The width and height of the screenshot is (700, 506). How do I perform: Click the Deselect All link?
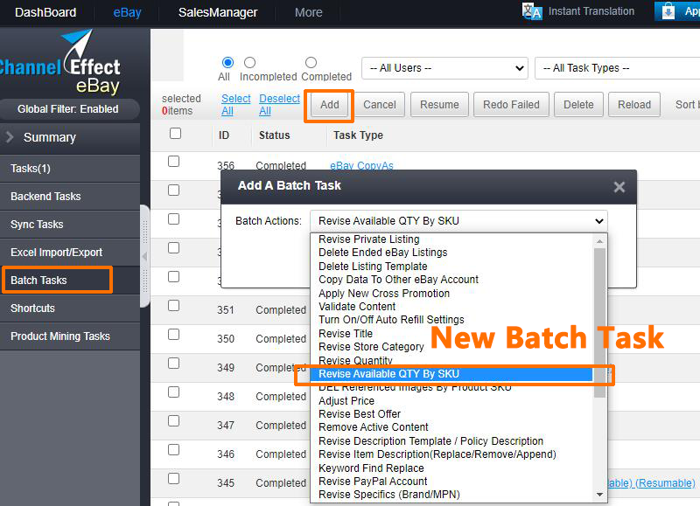[x=279, y=105]
